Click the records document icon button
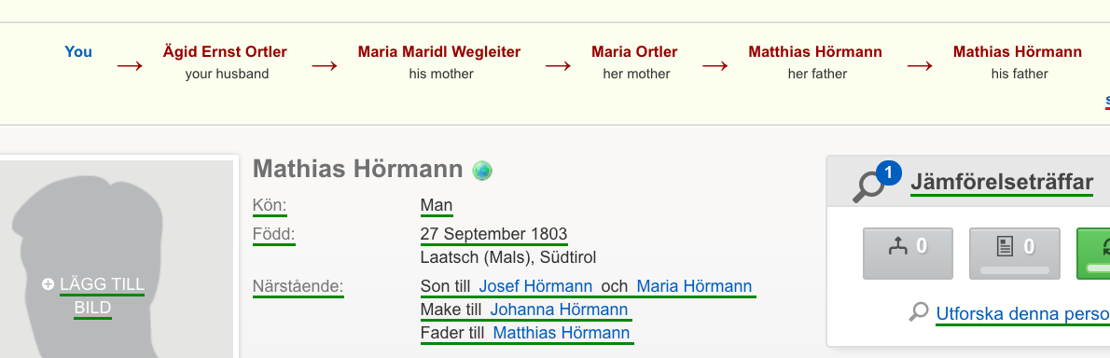The height and width of the screenshot is (358, 1110). click(x=1015, y=254)
